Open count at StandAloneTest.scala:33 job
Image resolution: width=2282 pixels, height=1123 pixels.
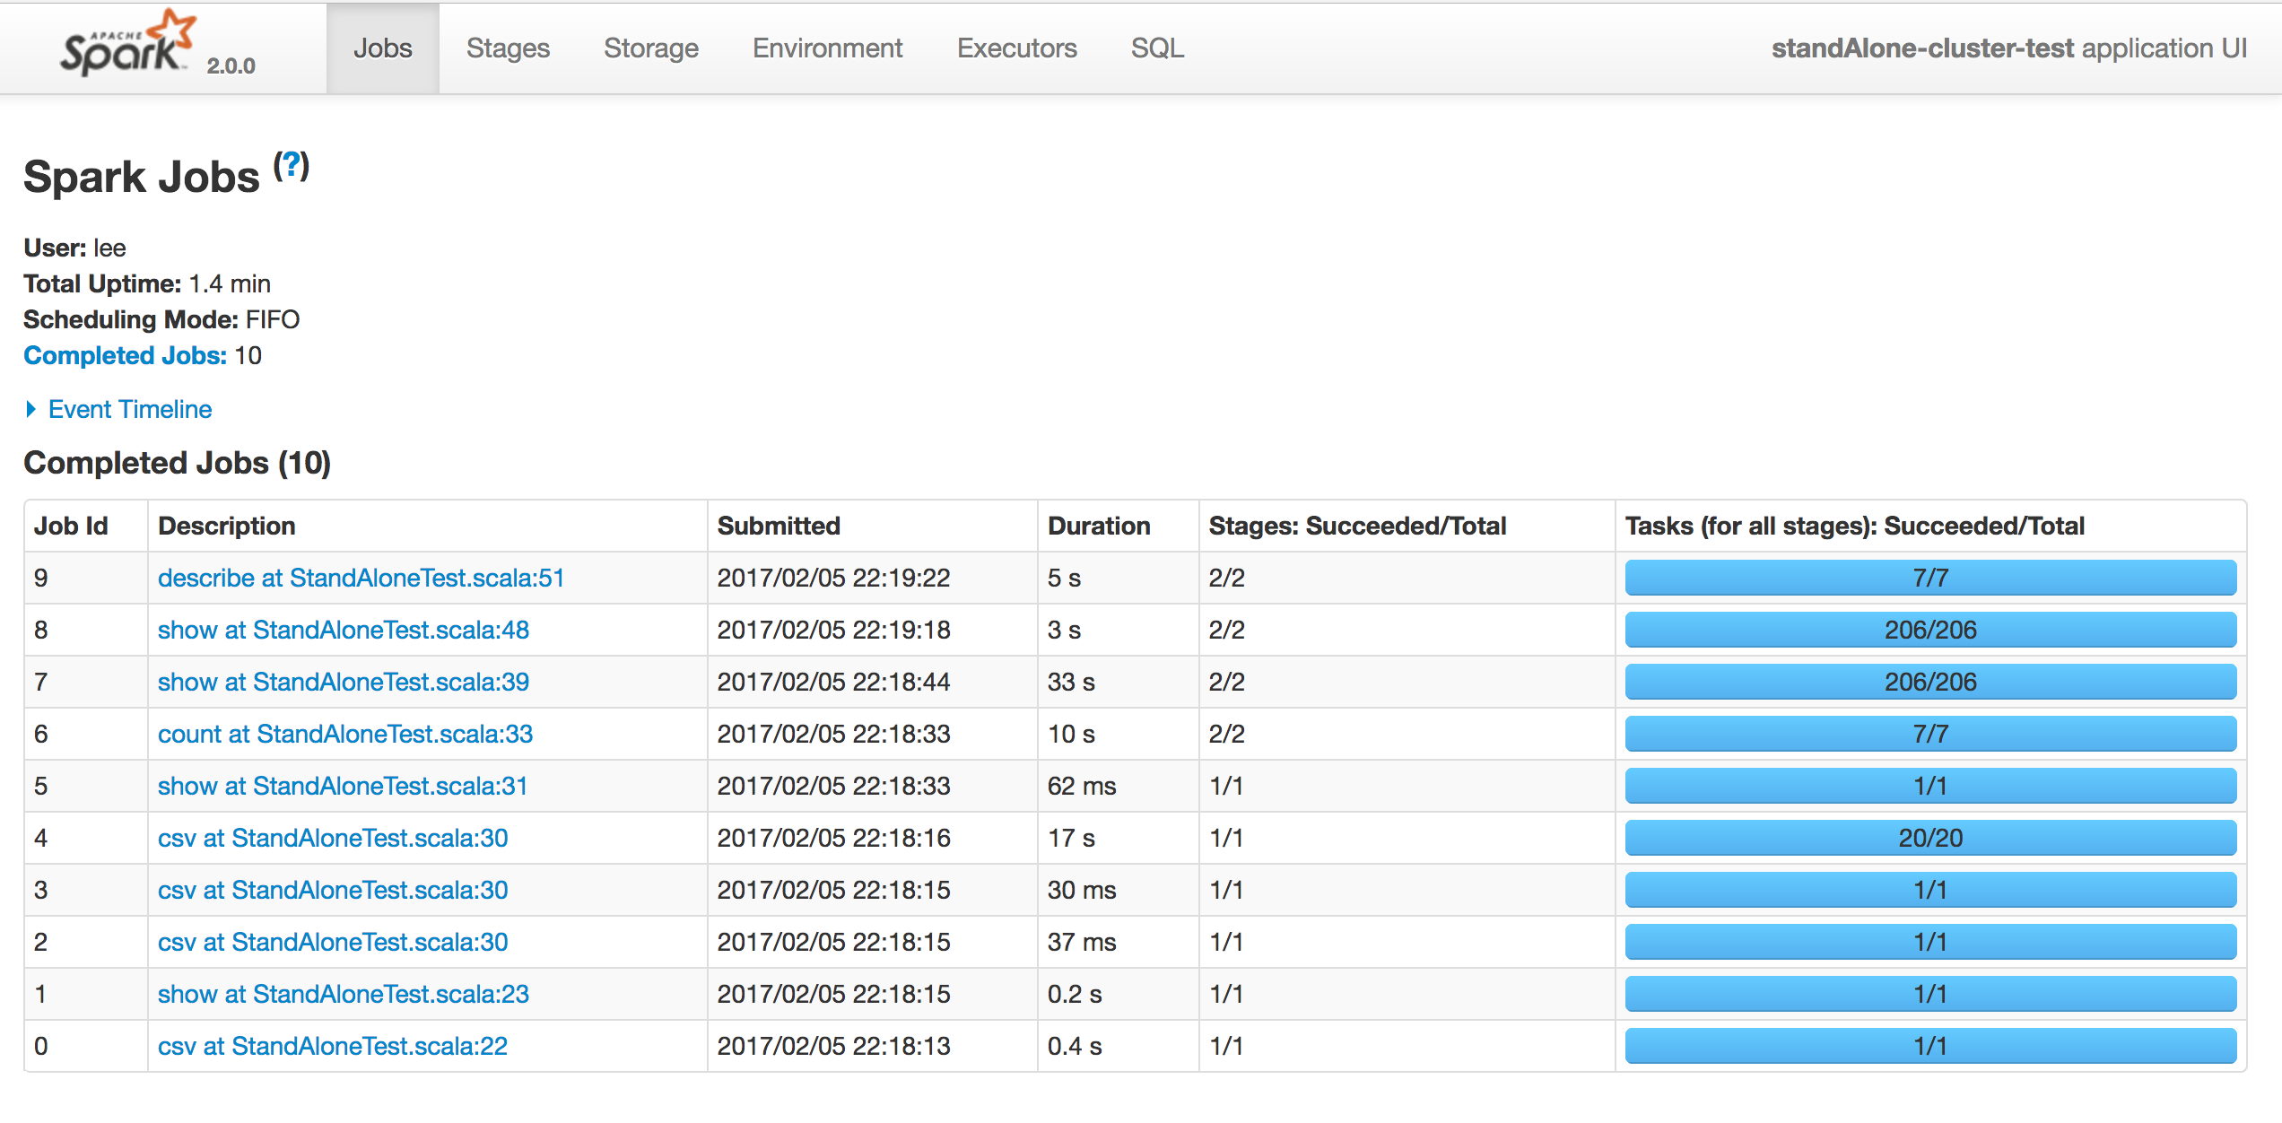click(345, 734)
